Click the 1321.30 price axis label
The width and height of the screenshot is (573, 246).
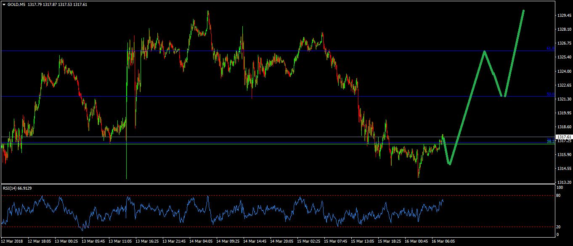point(564,99)
